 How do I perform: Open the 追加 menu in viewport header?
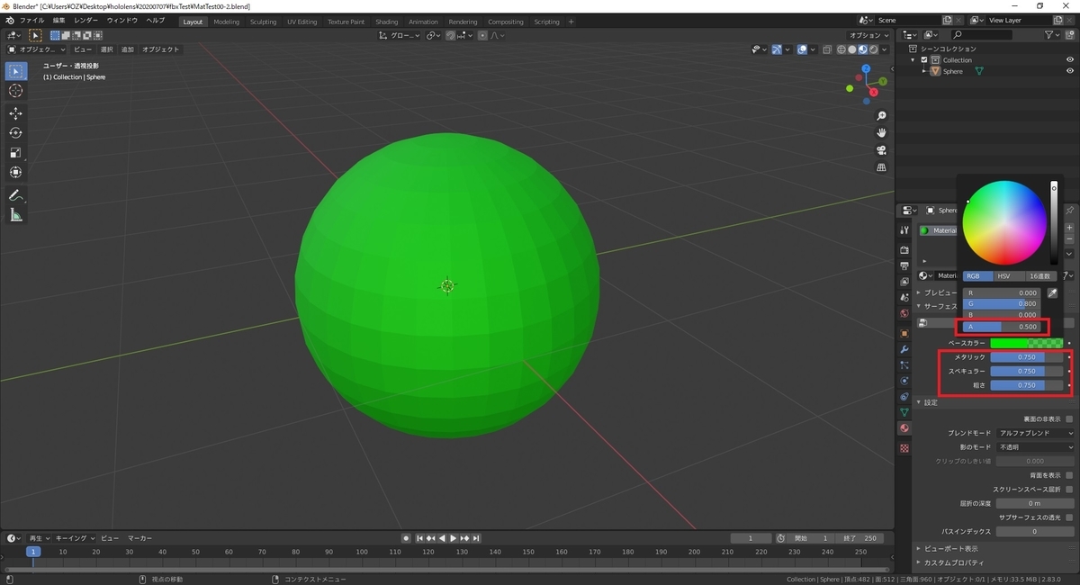pos(128,49)
